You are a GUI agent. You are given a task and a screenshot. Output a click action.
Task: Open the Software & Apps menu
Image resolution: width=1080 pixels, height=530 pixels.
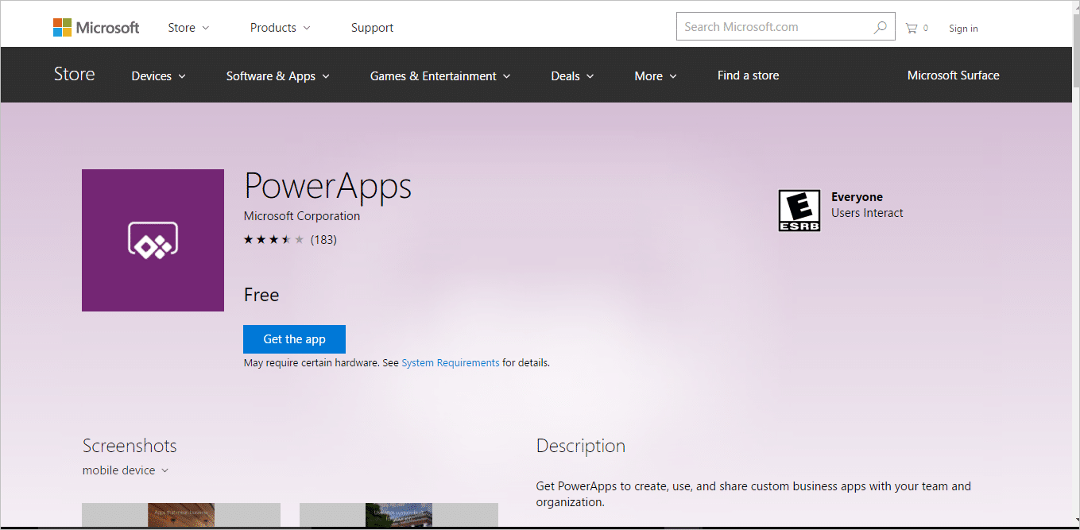point(278,76)
